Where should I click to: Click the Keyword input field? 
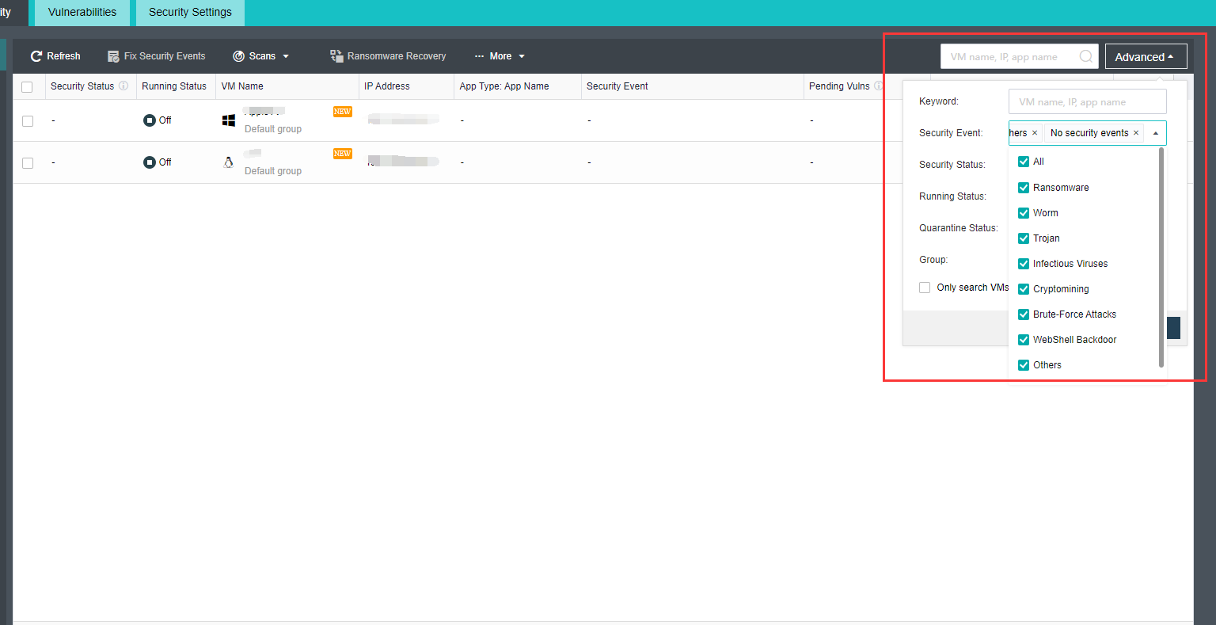(x=1087, y=102)
